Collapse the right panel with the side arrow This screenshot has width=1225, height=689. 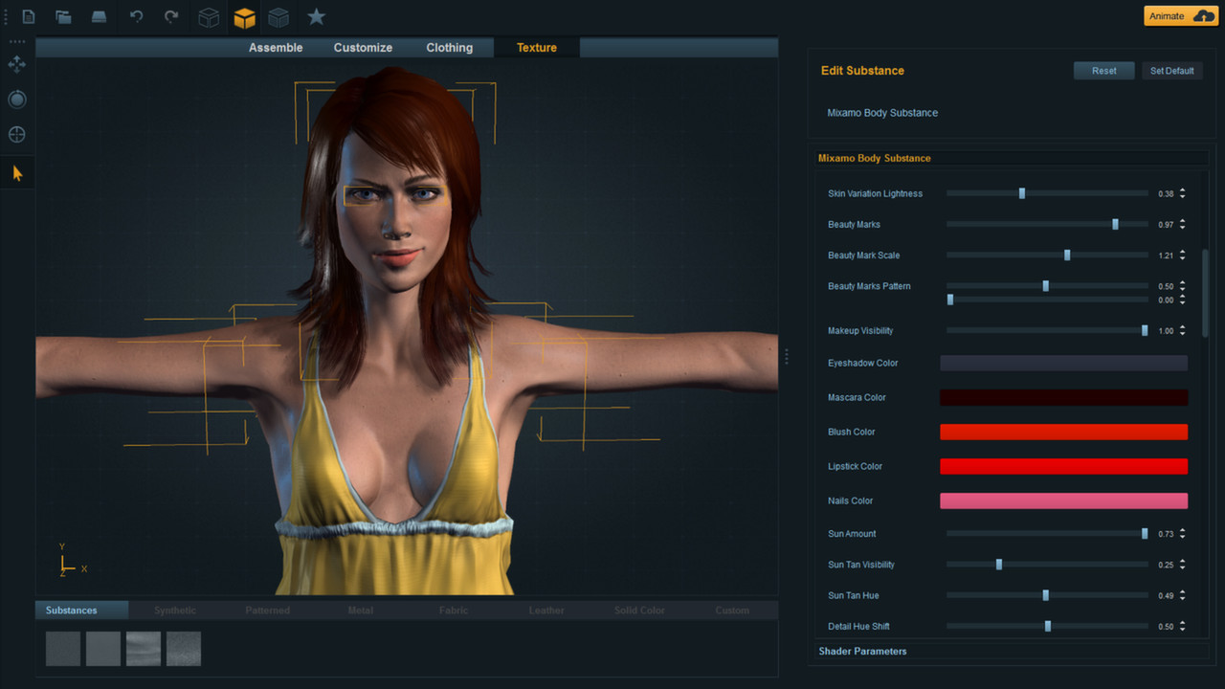point(786,355)
